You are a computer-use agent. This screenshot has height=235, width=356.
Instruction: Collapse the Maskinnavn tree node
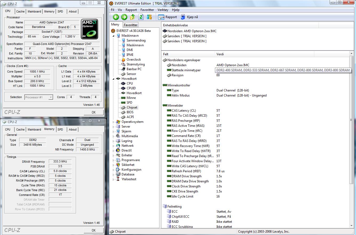(113, 36)
